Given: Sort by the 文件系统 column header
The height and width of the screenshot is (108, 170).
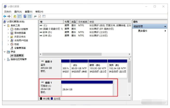Looking at the screenshot, I should pyautogui.click(x=83, y=22).
